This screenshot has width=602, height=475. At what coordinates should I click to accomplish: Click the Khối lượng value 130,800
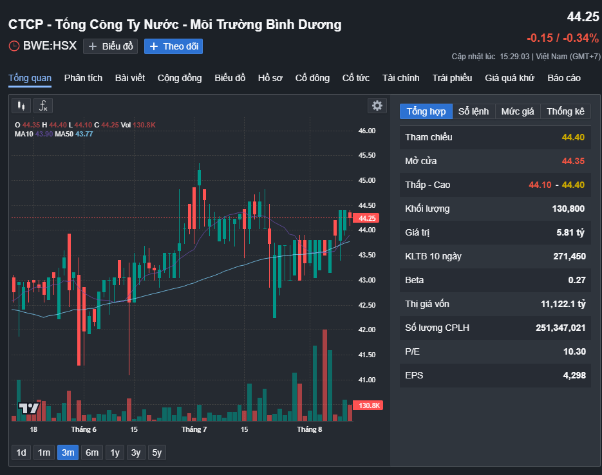click(569, 209)
